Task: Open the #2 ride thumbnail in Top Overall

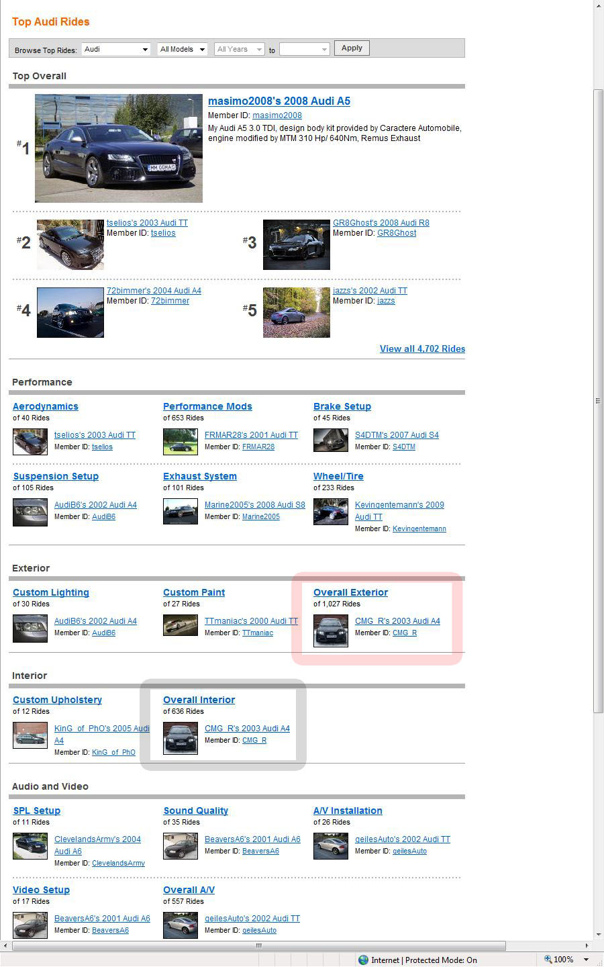Action: [x=70, y=244]
